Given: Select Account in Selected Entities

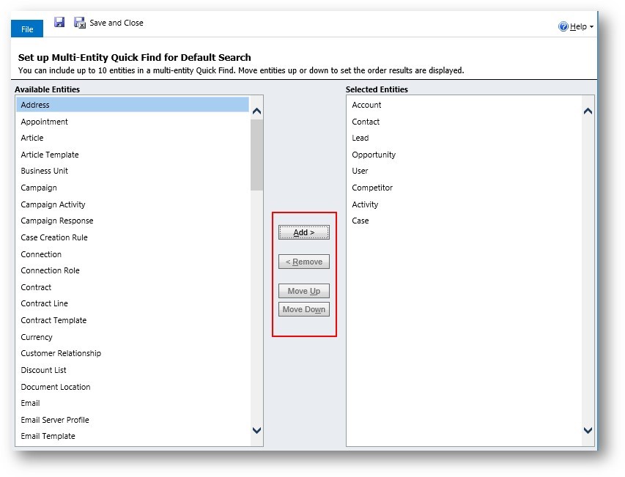Looking at the screenshot, I should [464, 105].
